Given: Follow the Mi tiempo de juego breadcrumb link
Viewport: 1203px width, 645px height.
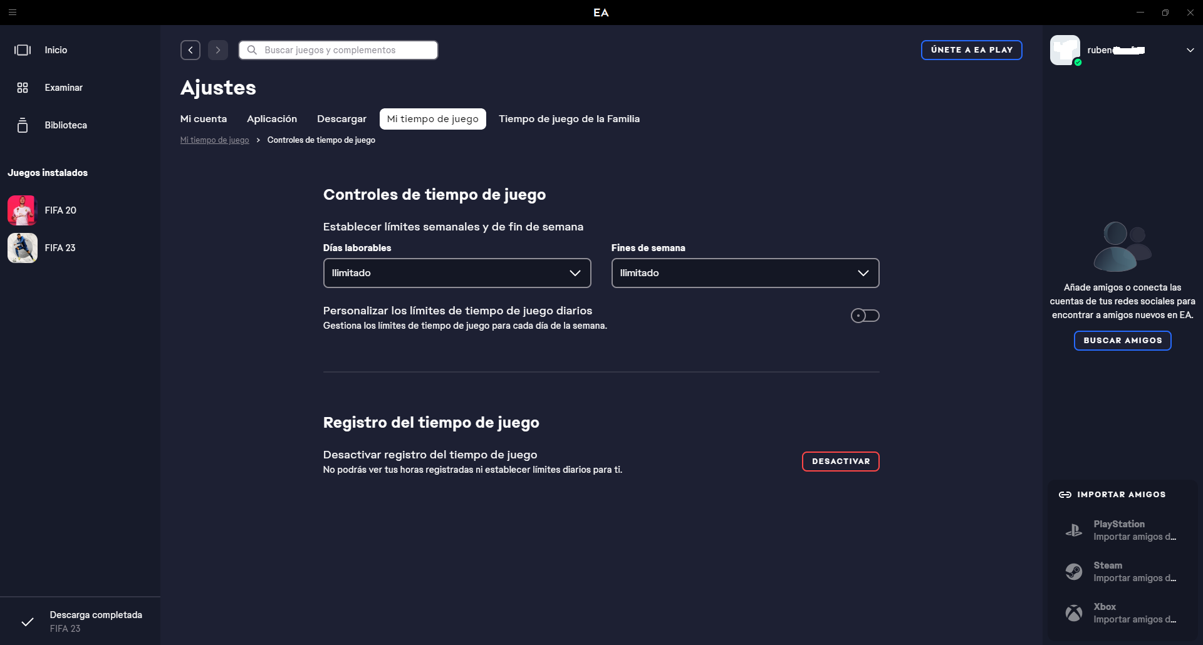Looking at the screenshot, I should coord(215,140).
